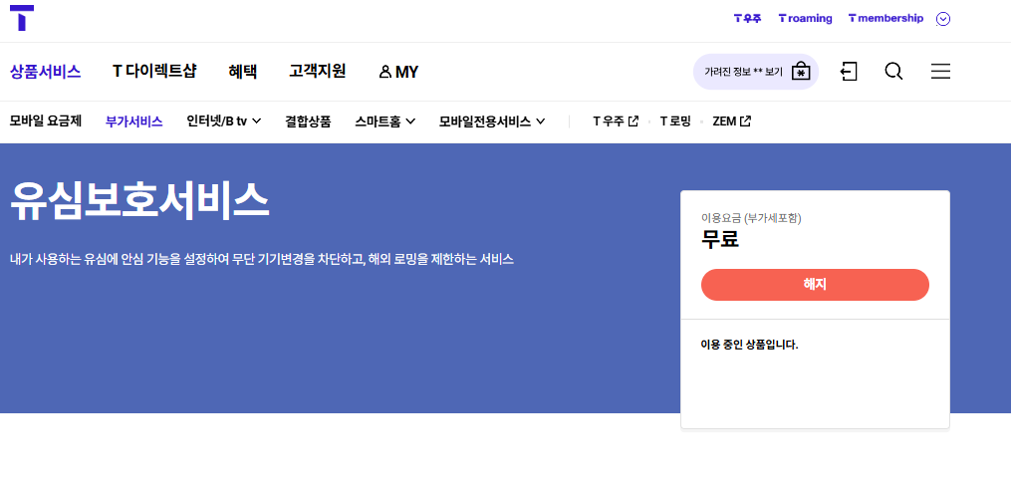Viewport: 1011px width, 483px height.
Task: Click the 유심보호서비스 page title
Action: click(139, 201)
